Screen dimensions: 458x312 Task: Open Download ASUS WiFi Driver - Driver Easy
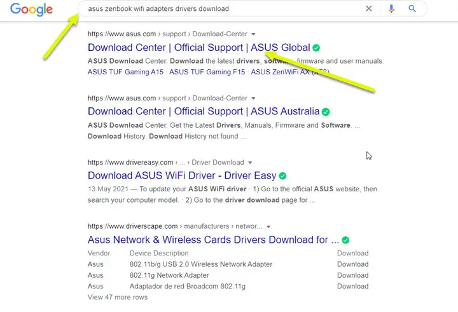[x=182, y=175]
